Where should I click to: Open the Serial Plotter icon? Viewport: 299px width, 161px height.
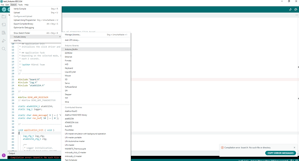[290, 10]
